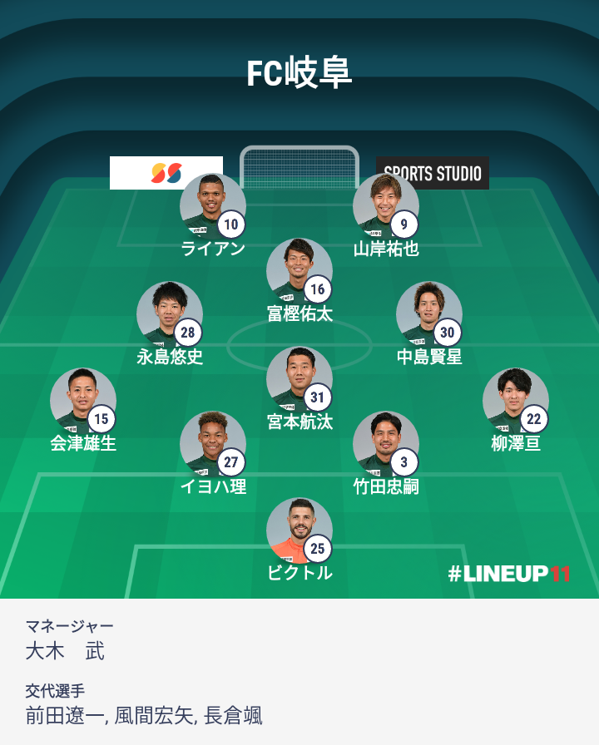
Task: Click the number 30 badge
Action: click(448, 332)
